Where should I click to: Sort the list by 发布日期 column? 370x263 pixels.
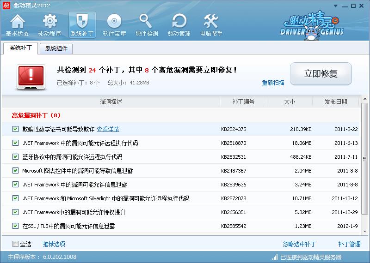(335, 102)
